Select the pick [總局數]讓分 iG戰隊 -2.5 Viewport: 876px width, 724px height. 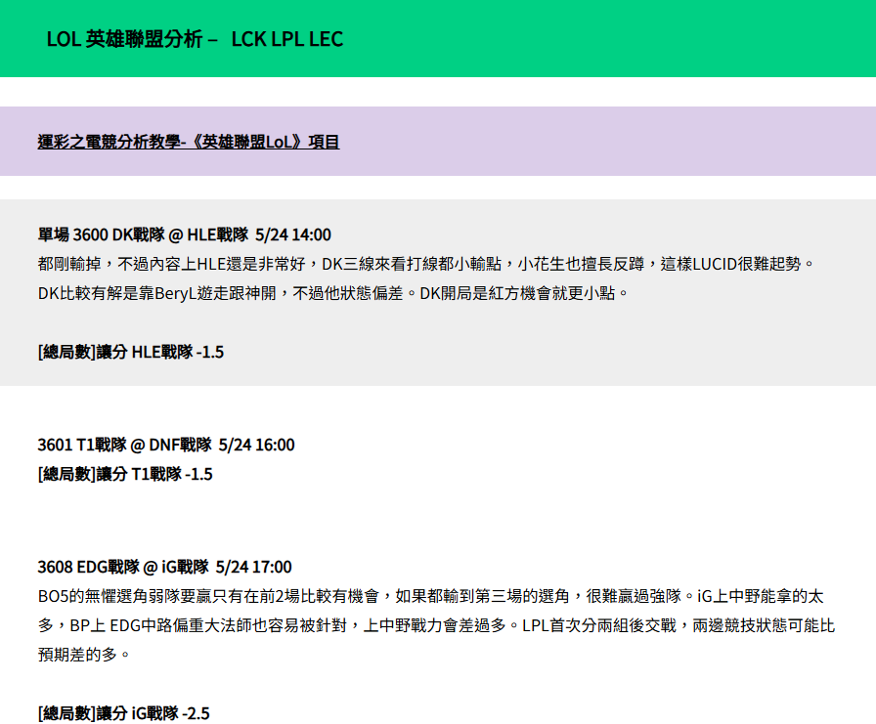(x=123, y=713)
